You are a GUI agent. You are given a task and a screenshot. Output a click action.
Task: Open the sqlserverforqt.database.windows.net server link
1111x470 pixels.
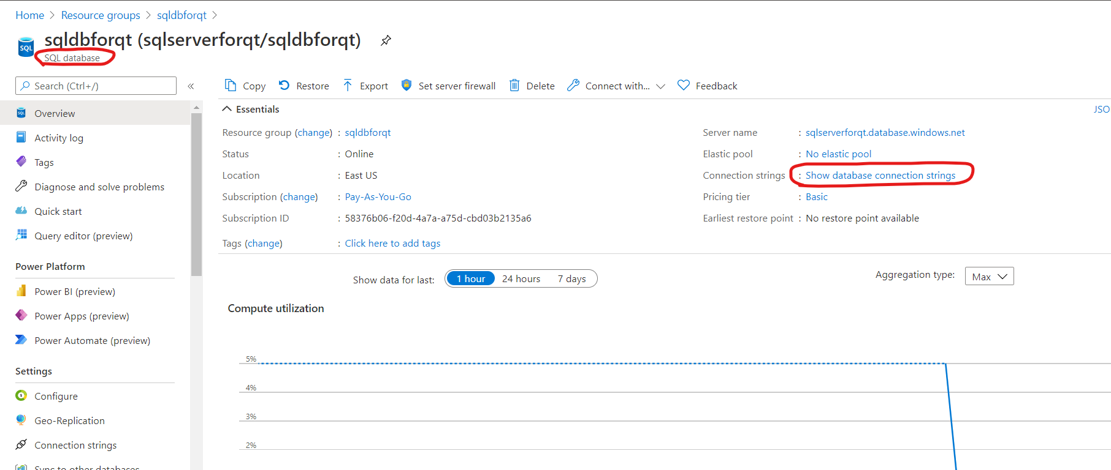coord(885,132)
